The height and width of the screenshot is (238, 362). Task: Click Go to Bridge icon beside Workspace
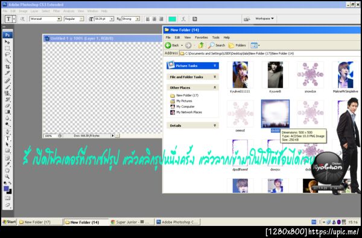pyautogui.click(x=247, y=19)
